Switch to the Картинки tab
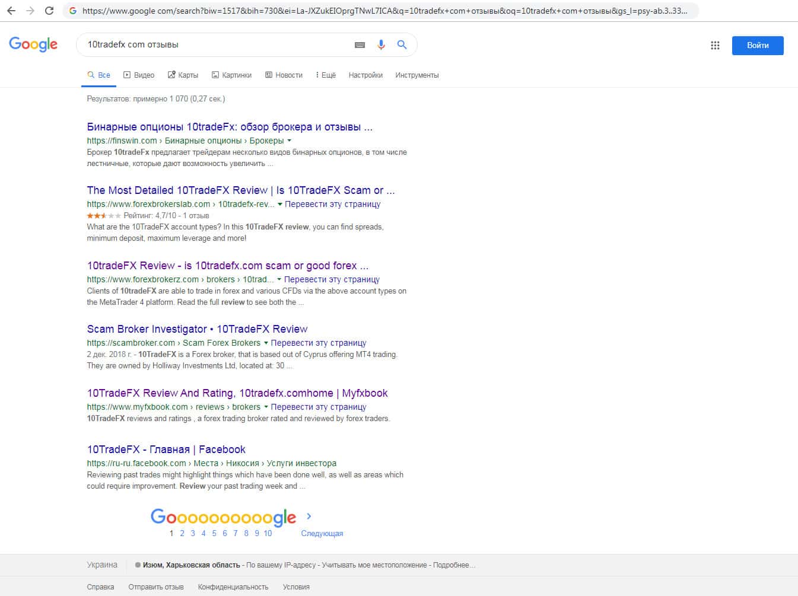This screenshot has height=596, width=798. point(231,75)
